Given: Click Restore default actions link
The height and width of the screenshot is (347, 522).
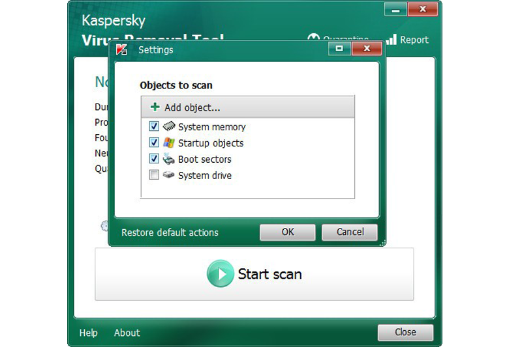Looking at the screenshot, I should (170, 232).
